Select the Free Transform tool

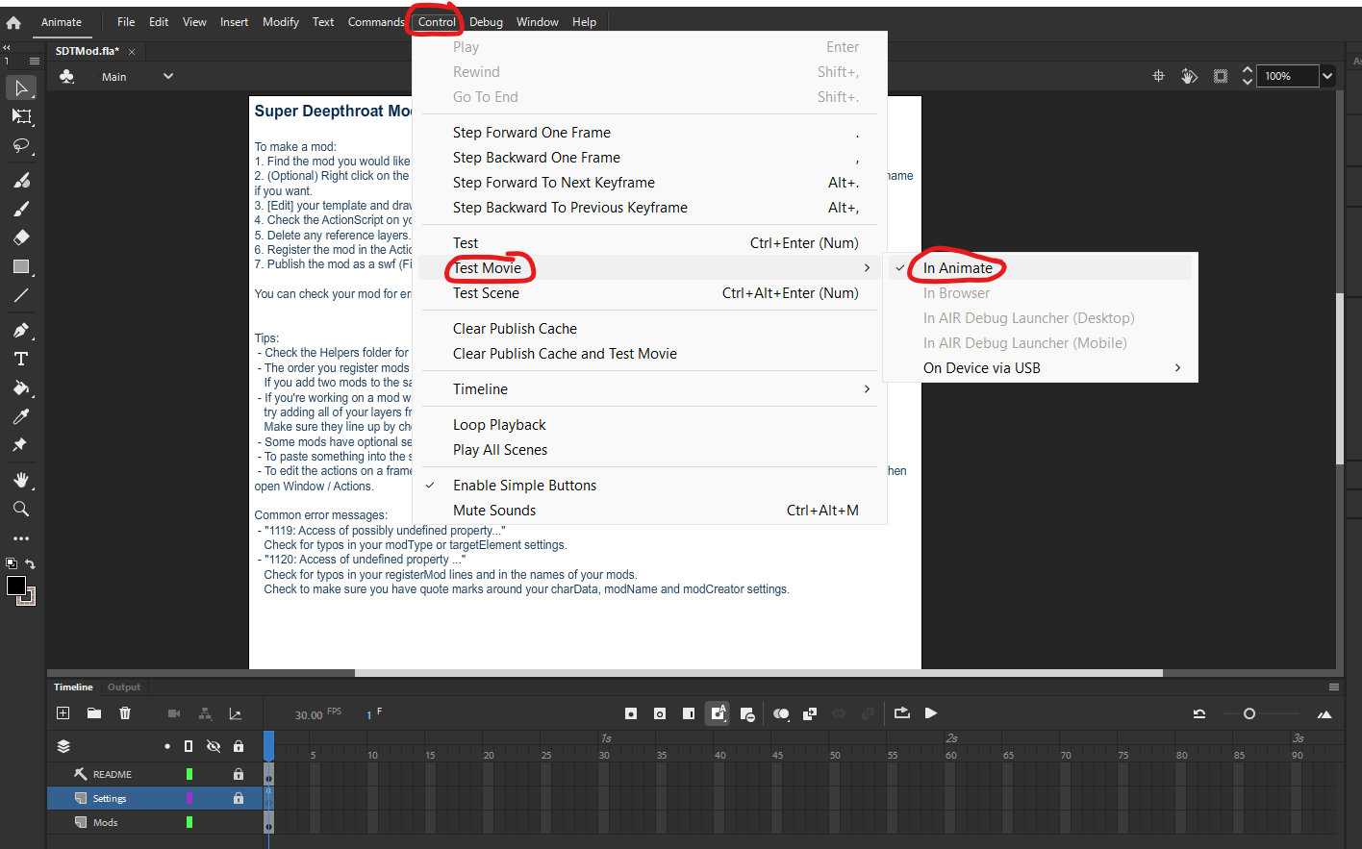tap(21, 116)
